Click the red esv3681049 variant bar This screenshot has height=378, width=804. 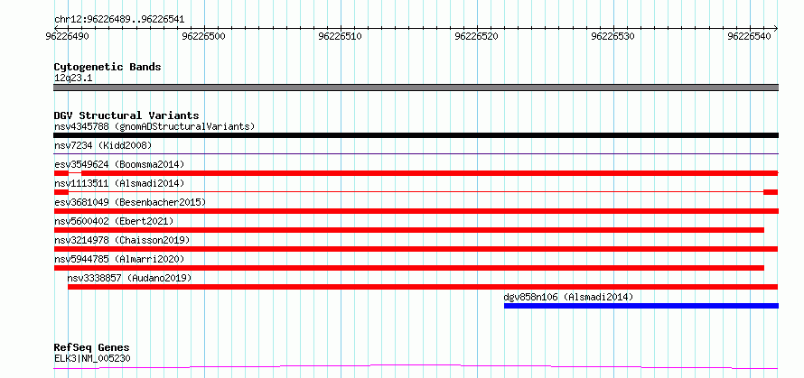point(416,211)
